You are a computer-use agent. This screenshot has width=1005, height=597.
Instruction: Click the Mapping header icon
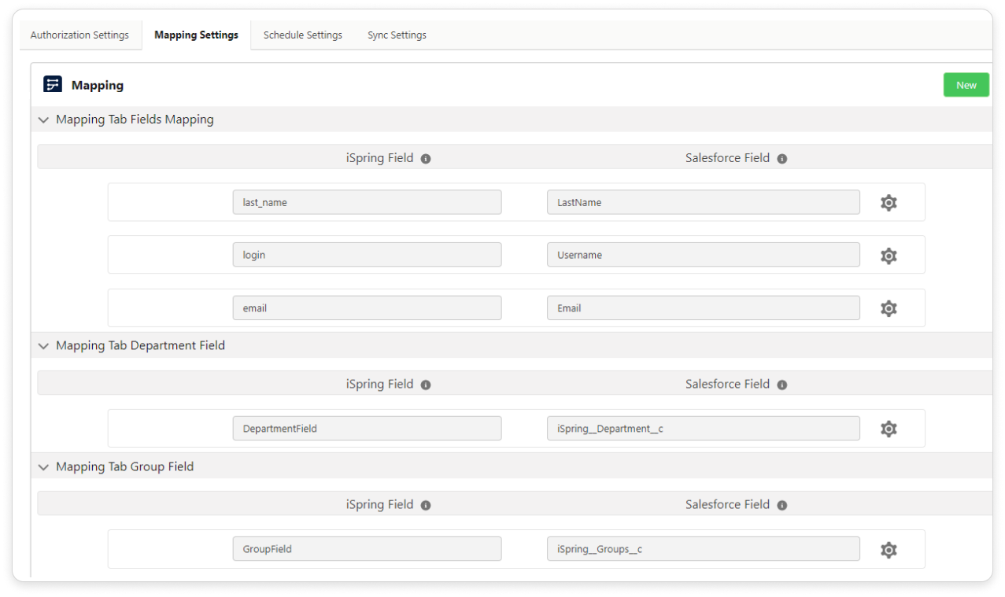[x=53, y=85]
